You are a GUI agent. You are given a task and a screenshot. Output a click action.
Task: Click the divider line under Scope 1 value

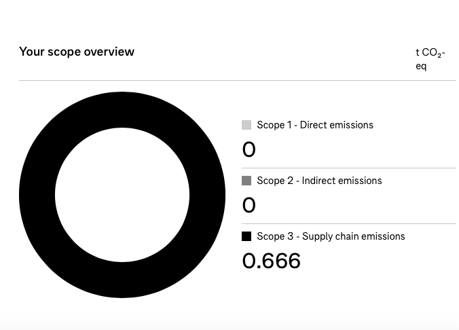(x=349, y=168)
